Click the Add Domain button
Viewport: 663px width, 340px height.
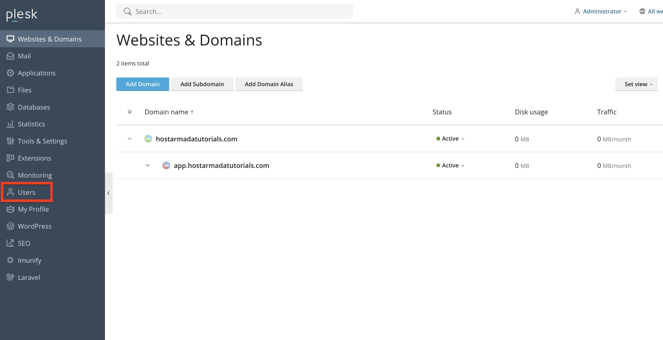click(143, 84)
